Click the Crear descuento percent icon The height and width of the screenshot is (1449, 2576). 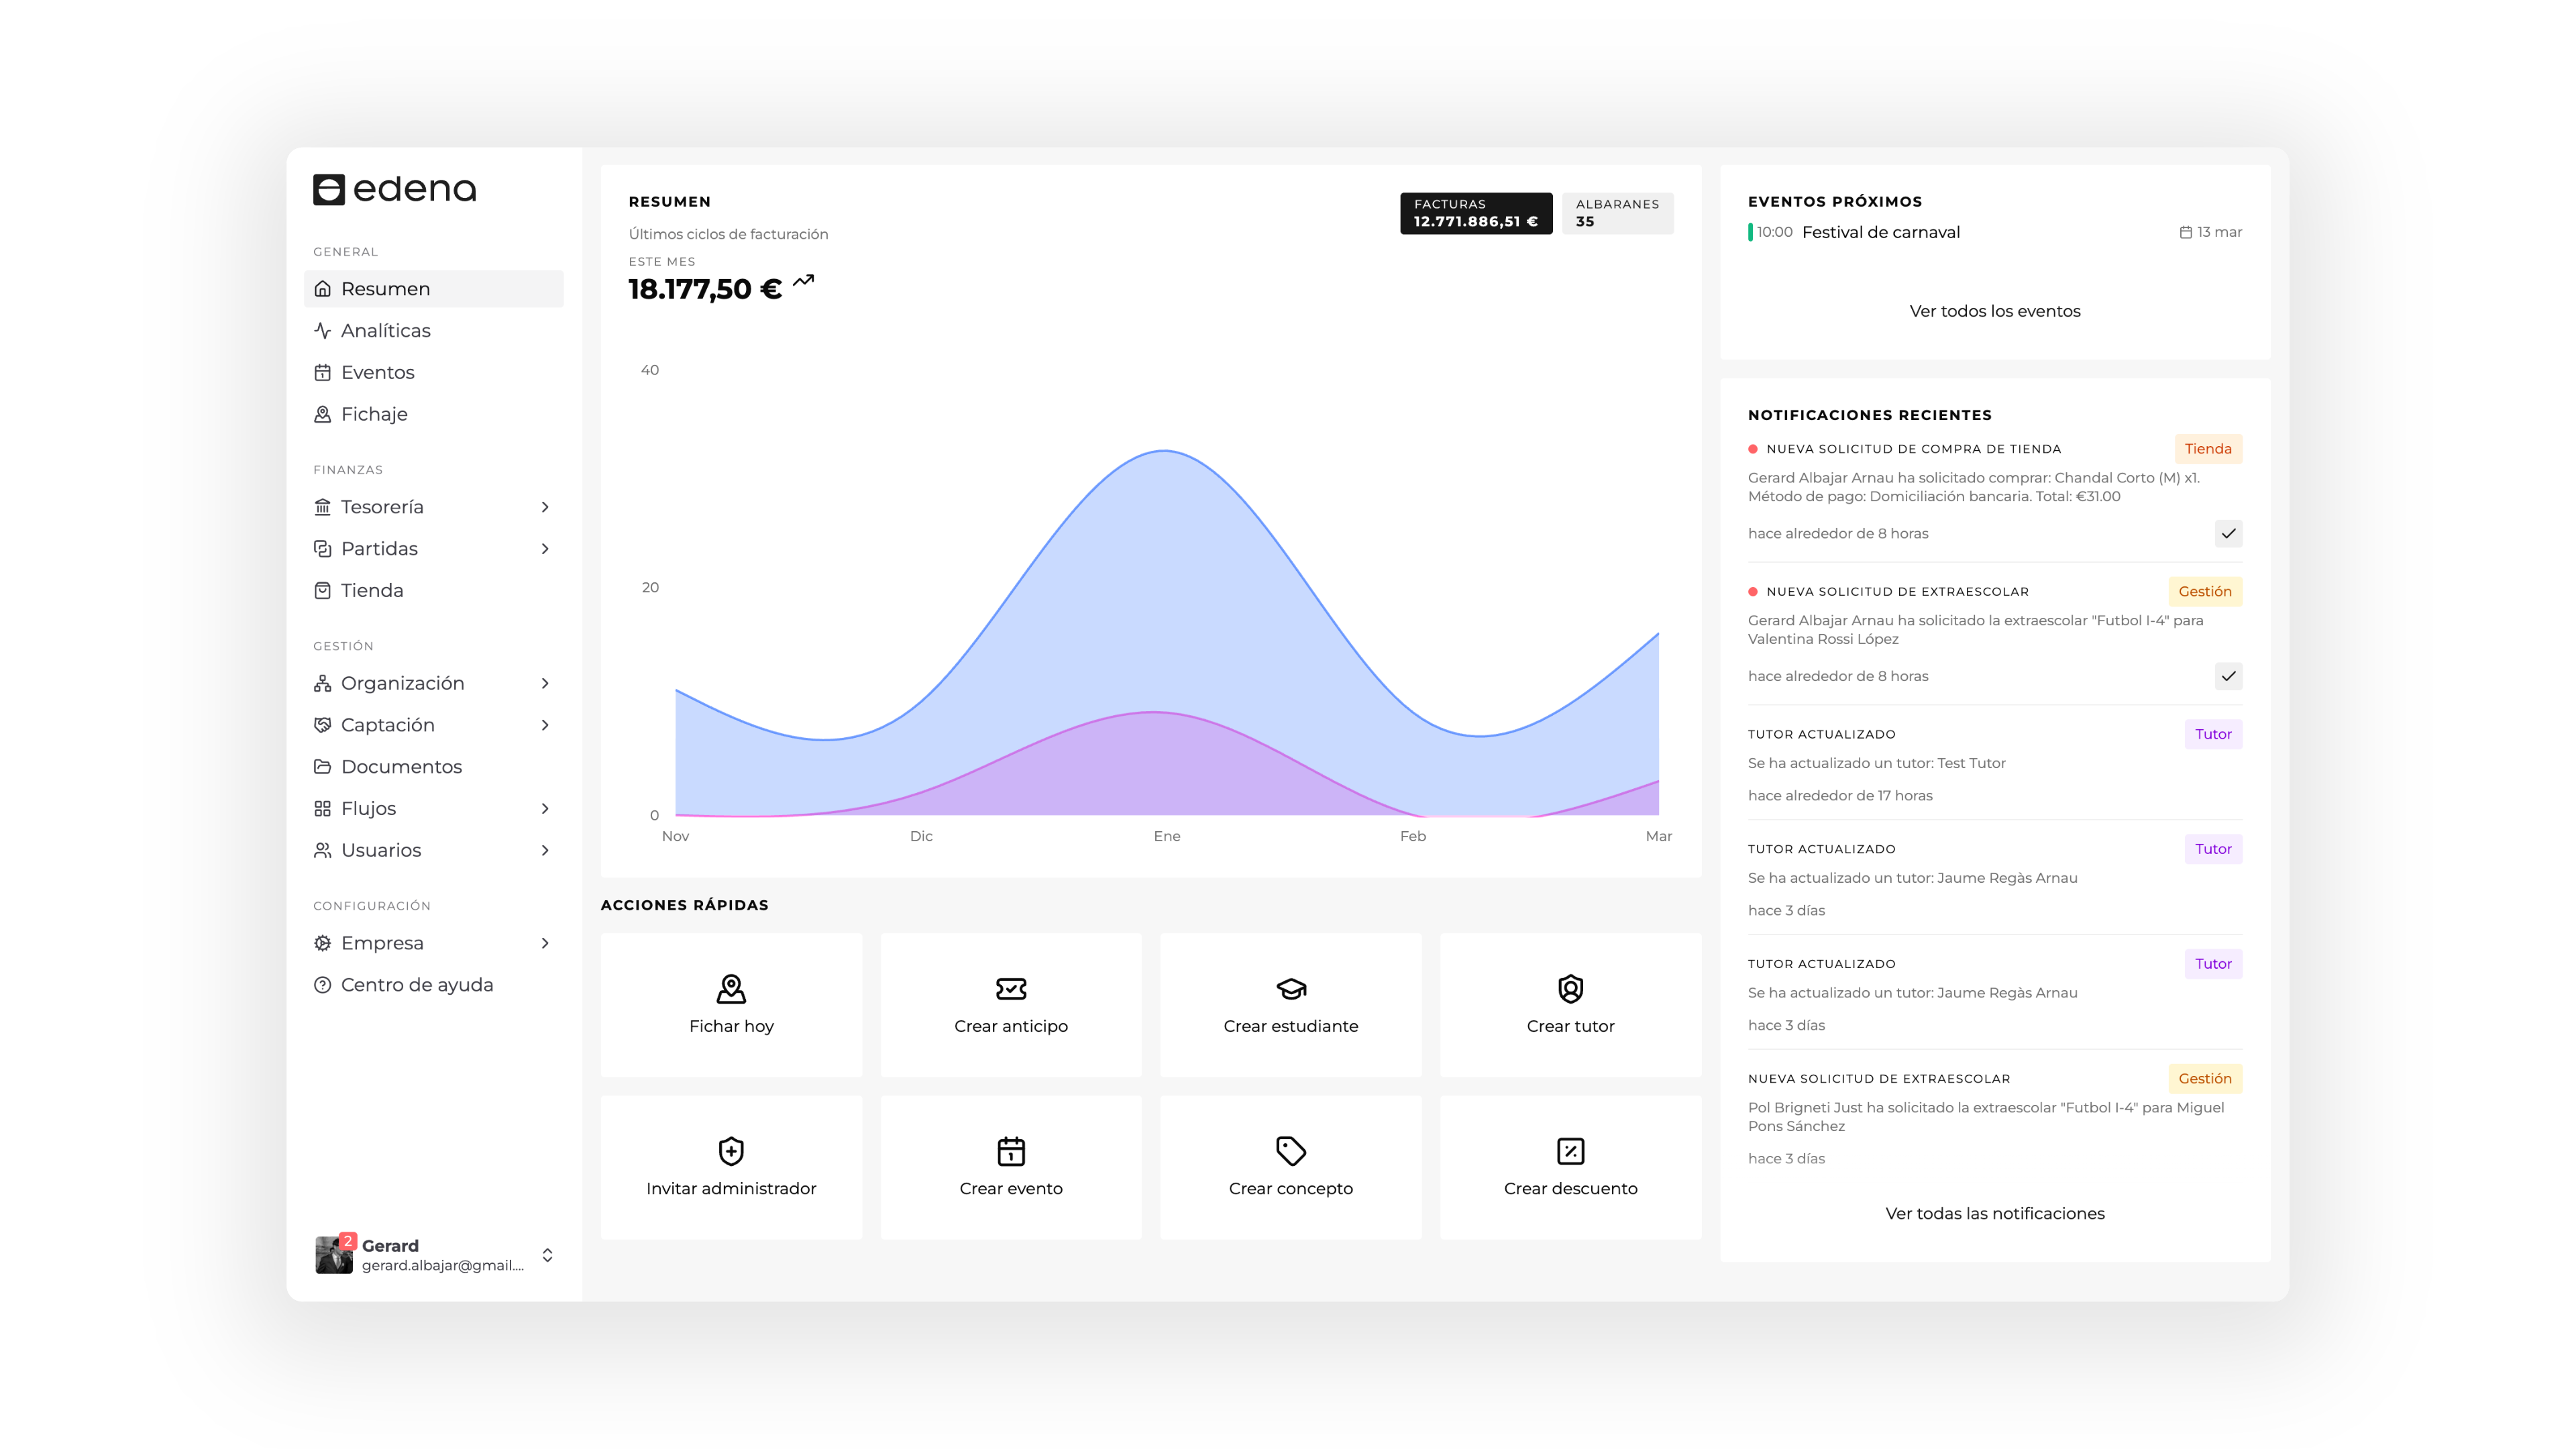coord(1570,1150)
